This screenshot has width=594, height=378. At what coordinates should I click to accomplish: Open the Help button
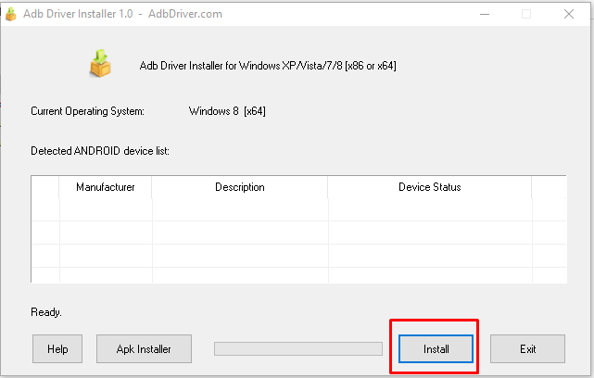[57, 349]
